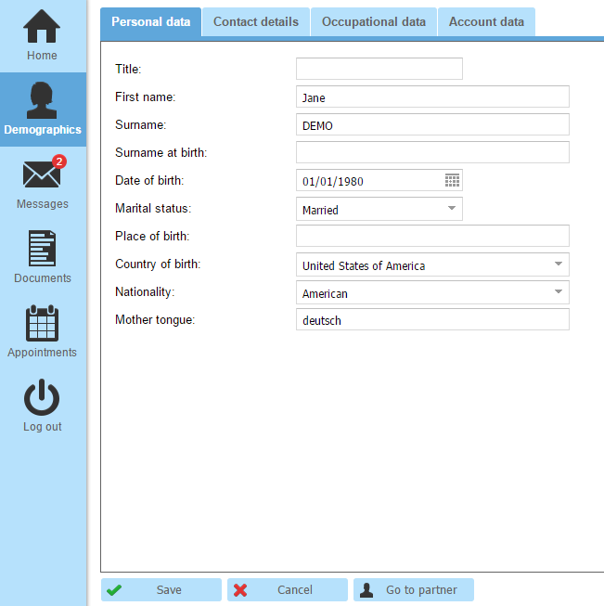Viewport: 604px width, 606px height.
Task: Click the Log out power icon
Action: click(x=42, y=397)
